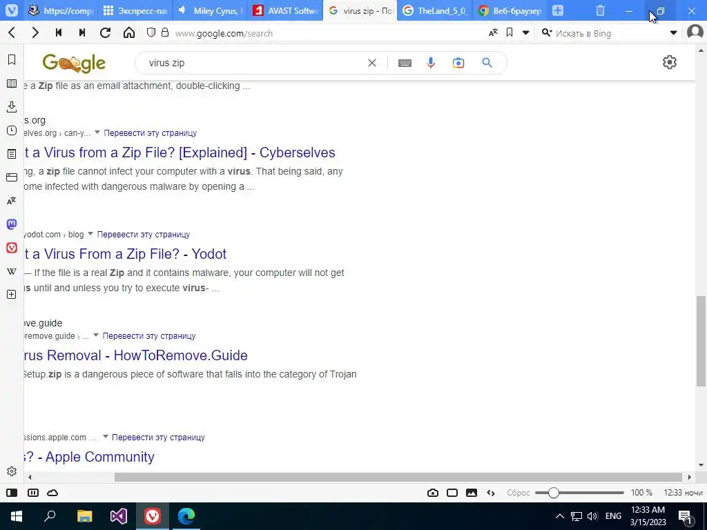The image size is (707, 530).
Task: Switch to Веб-браузер tab
Action: pos(510,10)
